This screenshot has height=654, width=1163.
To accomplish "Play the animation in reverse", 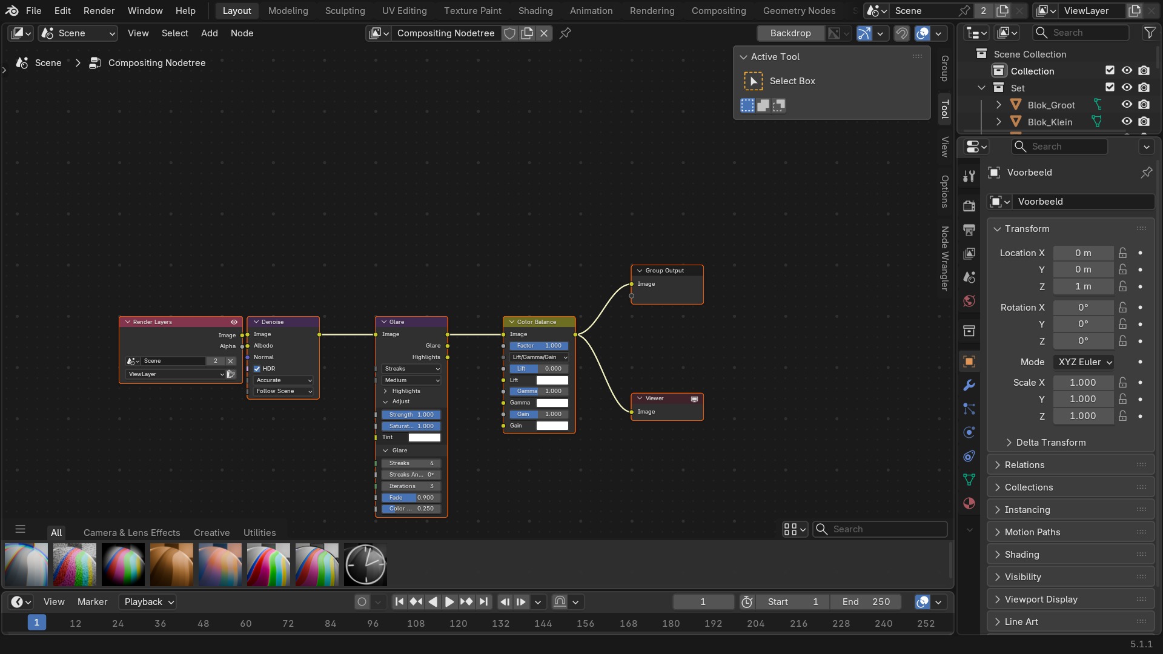I will click(x=432, y=602).
